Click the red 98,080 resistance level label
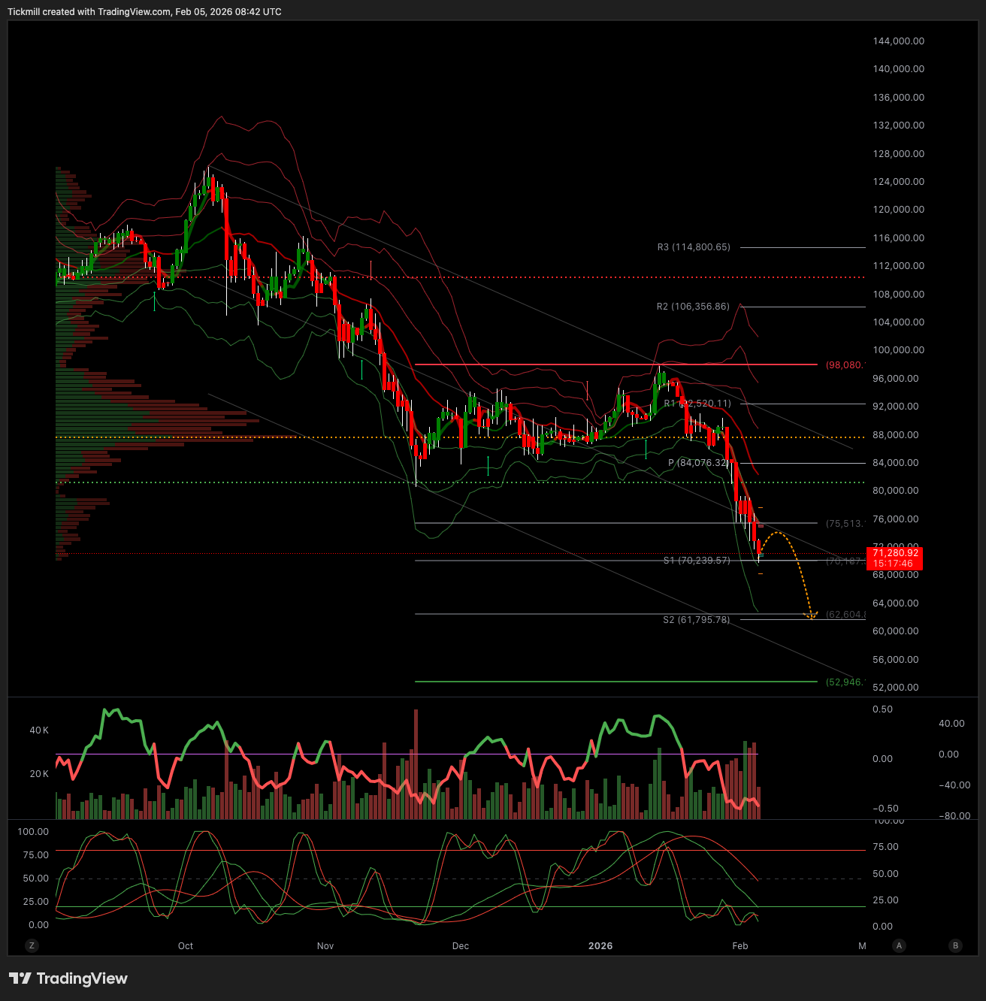Viewport: 986px width, 1001px height. point(845,365)
